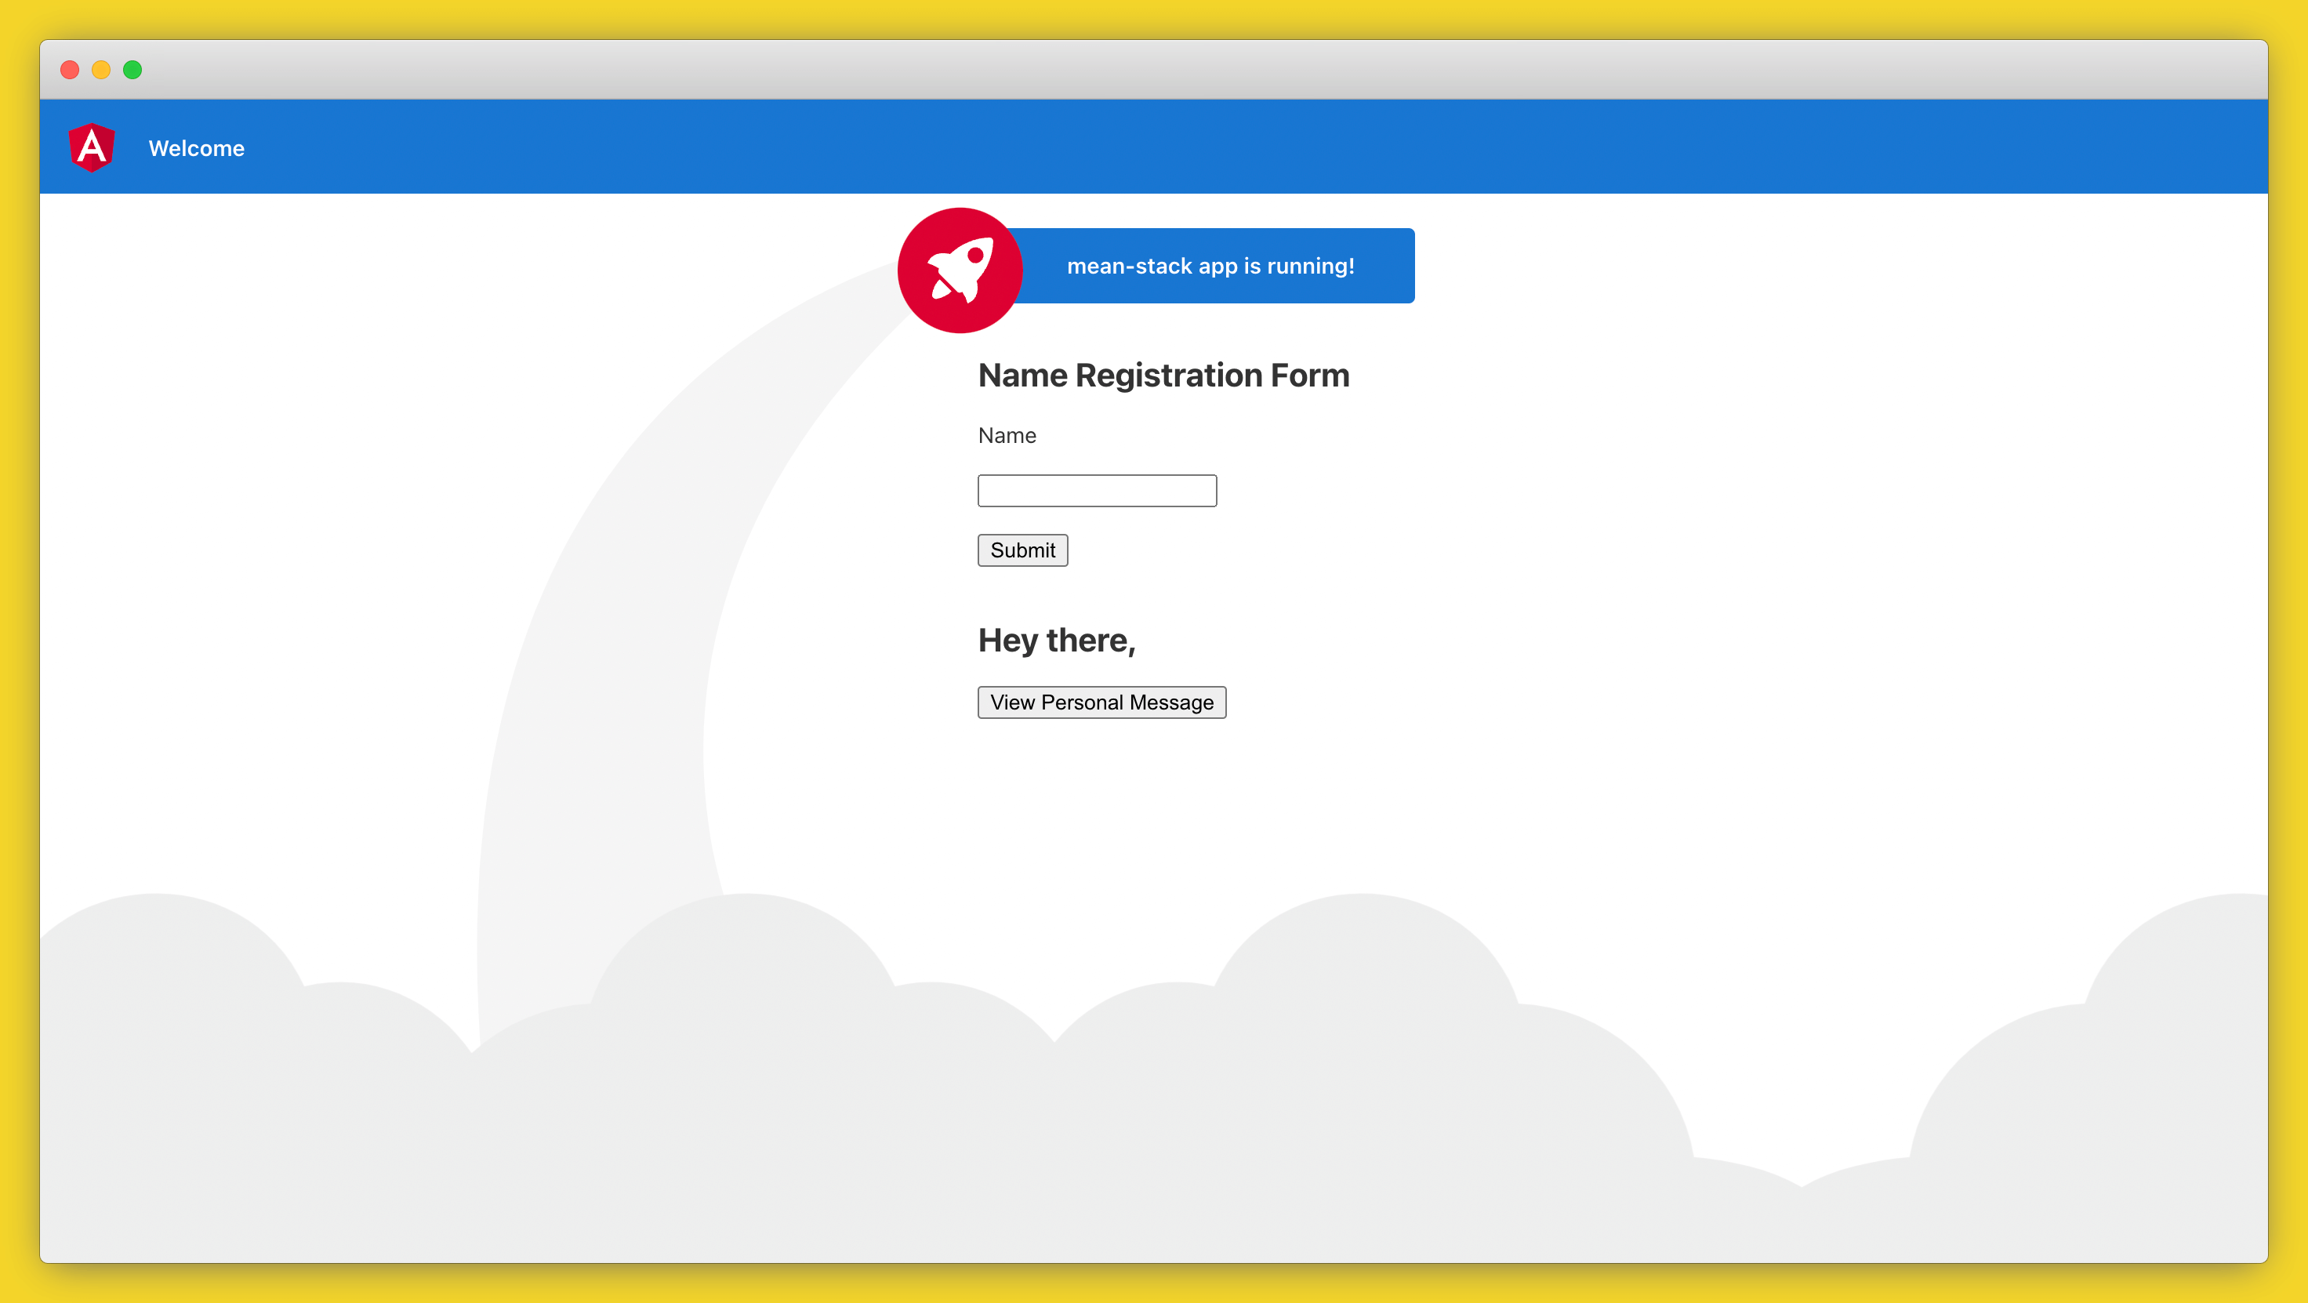Select the 'Welcome' navbar item

point(197,148)
